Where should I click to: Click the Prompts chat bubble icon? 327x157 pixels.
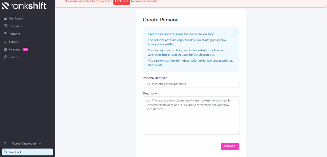[x=5, y=34]
